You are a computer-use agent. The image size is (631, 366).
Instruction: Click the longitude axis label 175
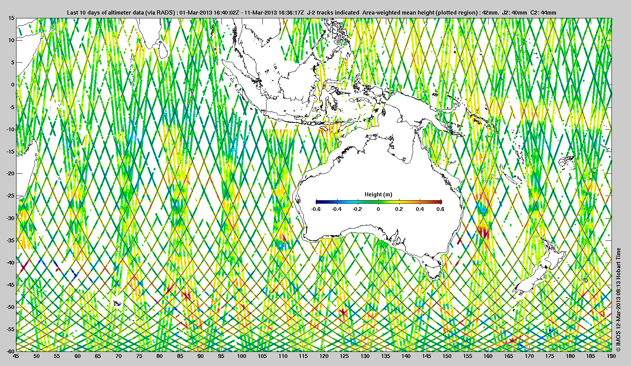point(550,356)
